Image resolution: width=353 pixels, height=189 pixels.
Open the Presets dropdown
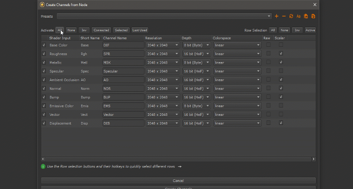tap(164, 16)
